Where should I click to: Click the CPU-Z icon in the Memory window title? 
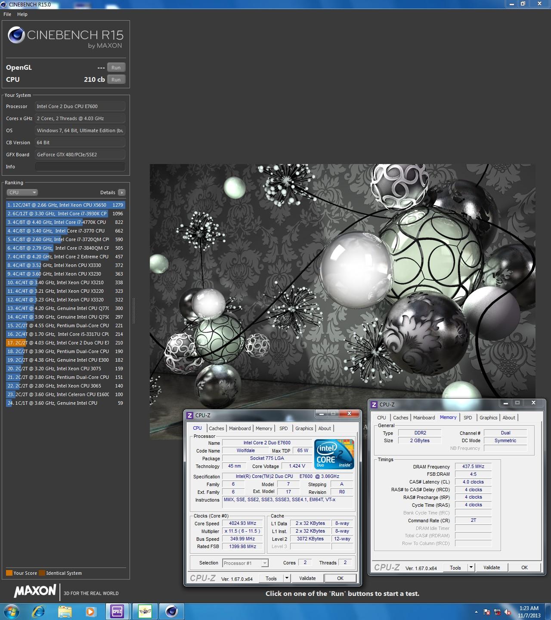[374, 405]
